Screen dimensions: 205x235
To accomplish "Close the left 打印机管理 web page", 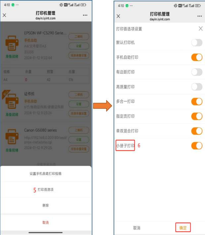I will pos(4,15).
